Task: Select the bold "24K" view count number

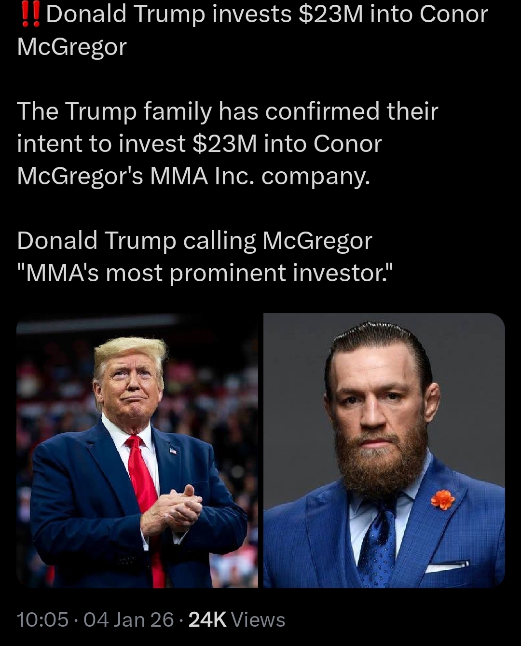Action: (207, 619)
